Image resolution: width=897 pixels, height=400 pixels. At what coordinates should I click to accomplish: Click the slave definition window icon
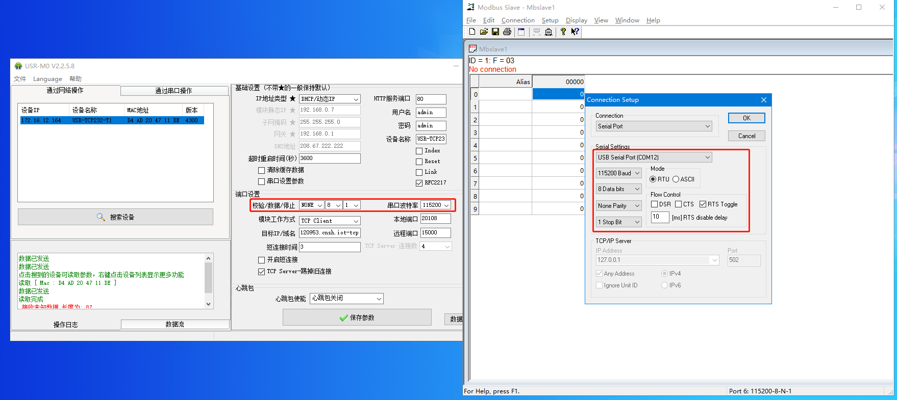(x=521, y=32)
